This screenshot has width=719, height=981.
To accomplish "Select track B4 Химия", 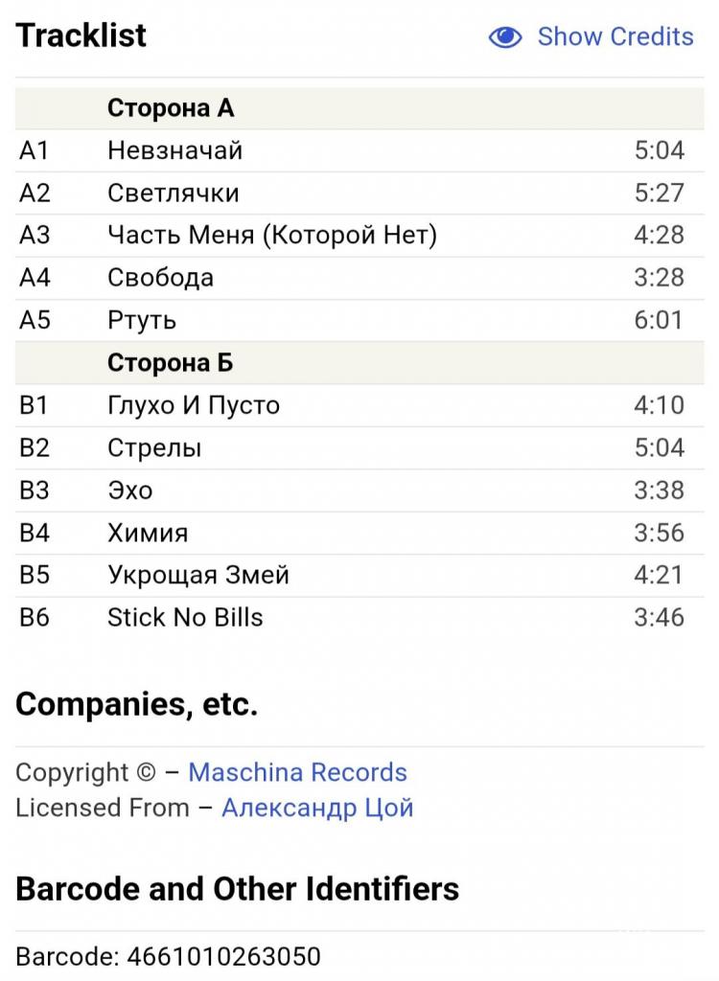I will coord(359,533).
